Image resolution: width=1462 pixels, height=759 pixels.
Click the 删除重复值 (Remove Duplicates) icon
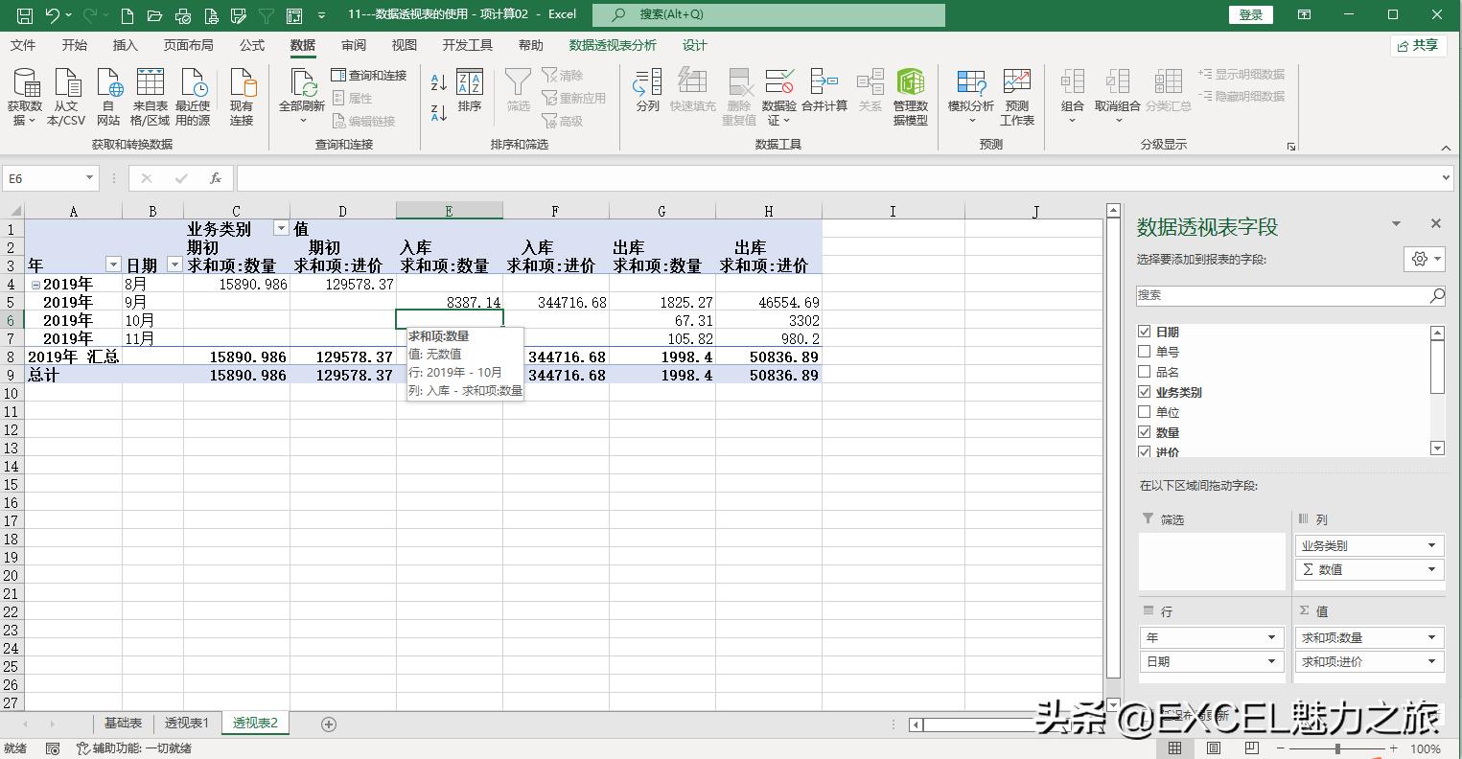[737, 93]
